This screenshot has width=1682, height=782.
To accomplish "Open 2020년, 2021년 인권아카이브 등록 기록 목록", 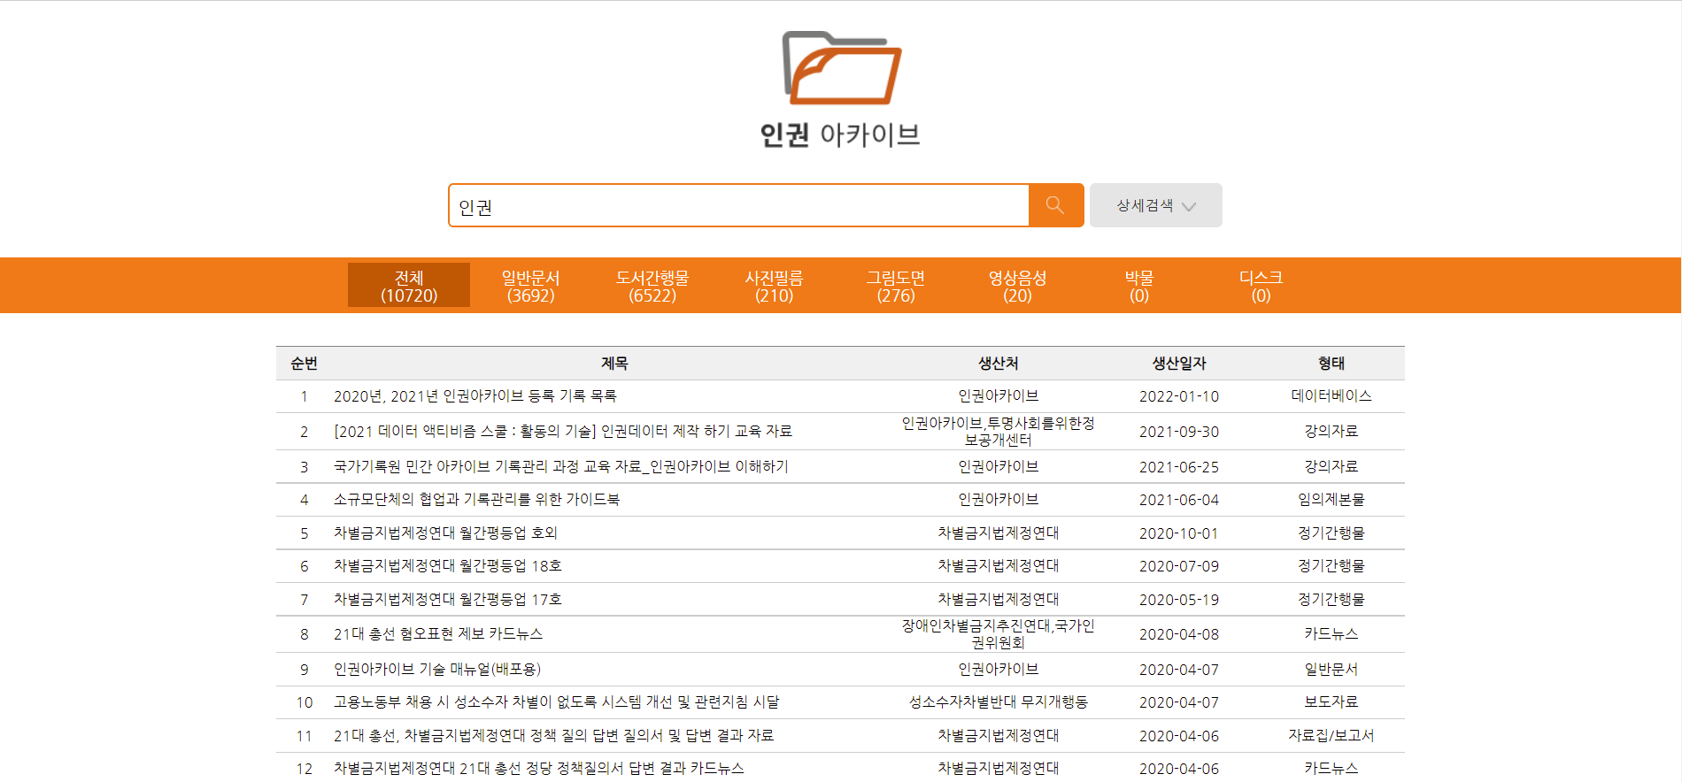I will click(475, 396).
